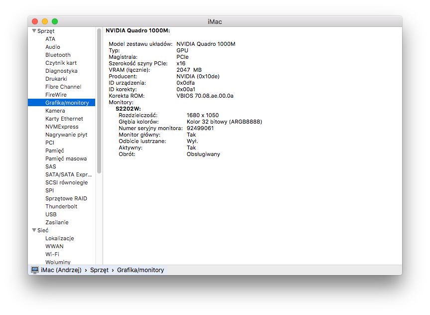Click Sprzęt in the path bar
This screenshot has width=430, height=315.
click(x=99, y=270)
